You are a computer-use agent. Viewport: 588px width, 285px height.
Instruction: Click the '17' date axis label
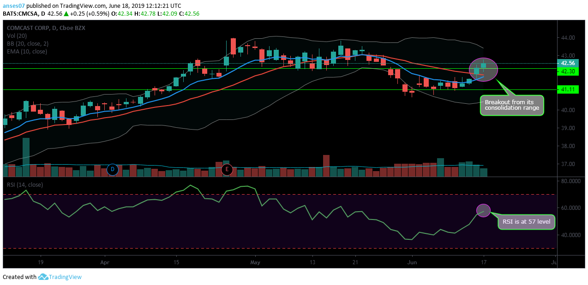[483, 262]
